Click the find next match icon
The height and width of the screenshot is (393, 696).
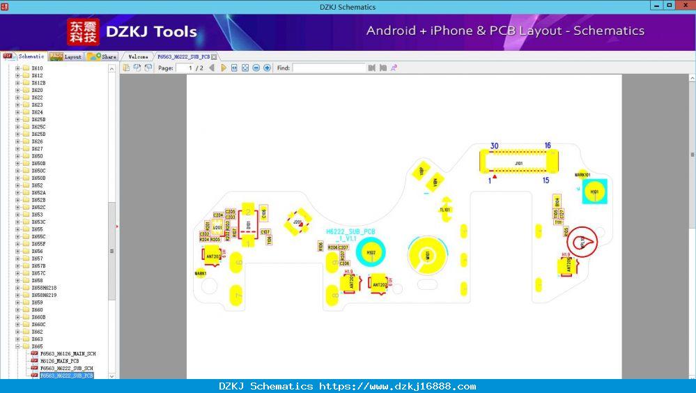[x=383, y=68]
